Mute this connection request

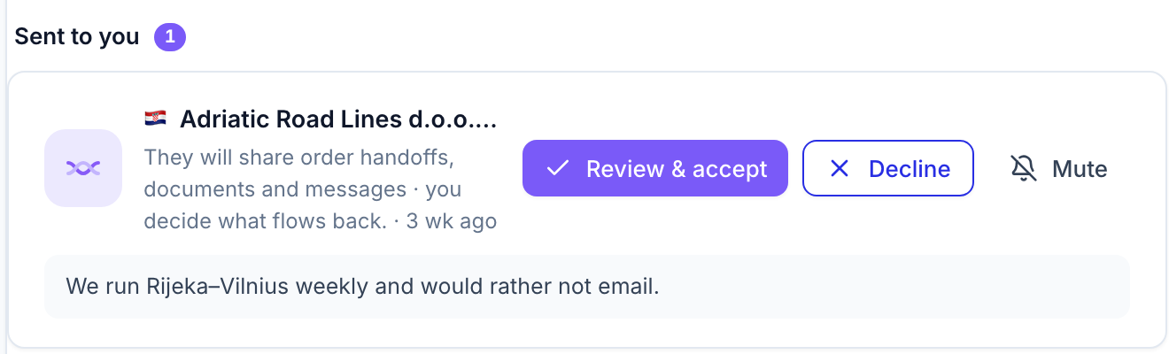pyautogui.click(x=1059, y=168)
